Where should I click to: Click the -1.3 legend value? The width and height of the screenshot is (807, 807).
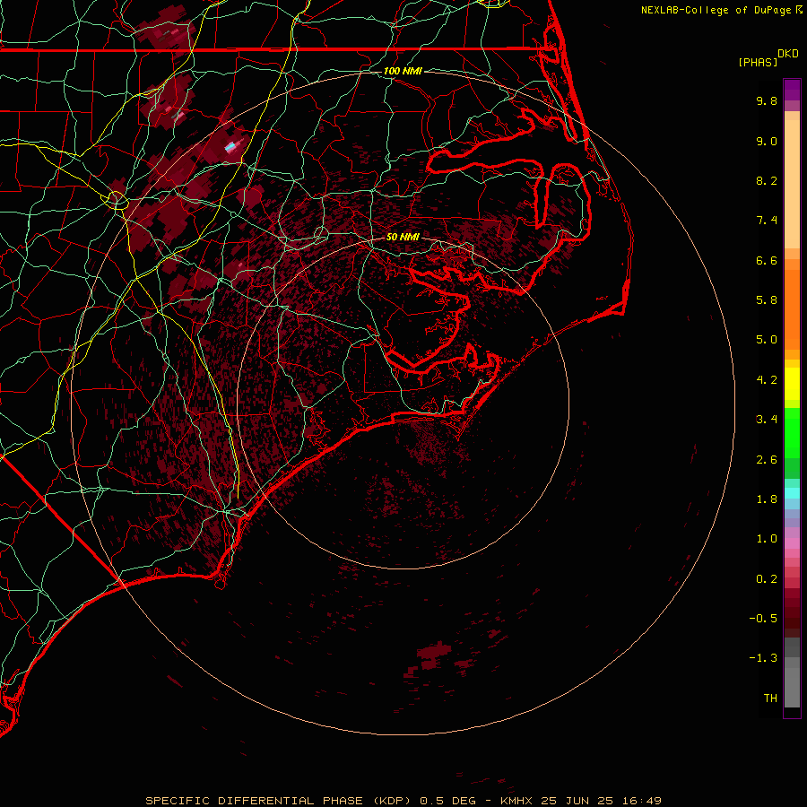(763, 658)
